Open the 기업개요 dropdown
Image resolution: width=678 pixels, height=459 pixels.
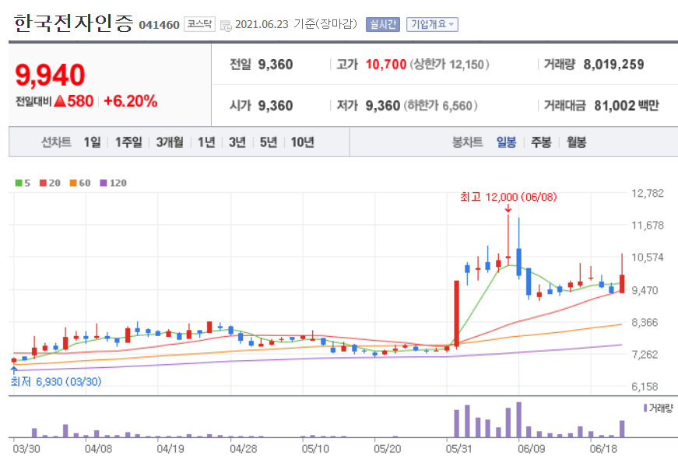(432, 24)
